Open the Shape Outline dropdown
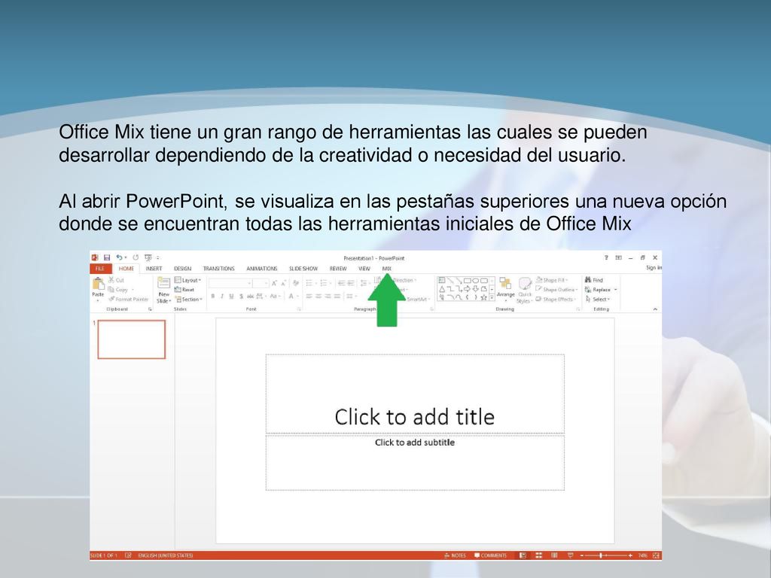771x578 pixels. tap(556, 290)
